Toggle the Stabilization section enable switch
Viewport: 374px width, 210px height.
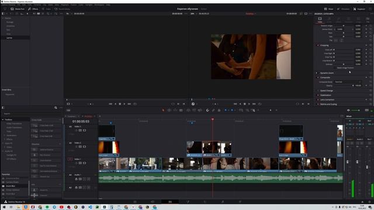click(318, 95)
